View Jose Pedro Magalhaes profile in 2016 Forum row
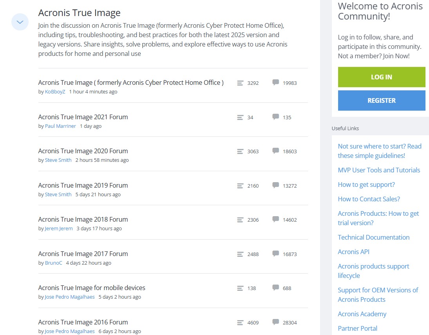Screen dimensions: 429x335 point(69,331)
